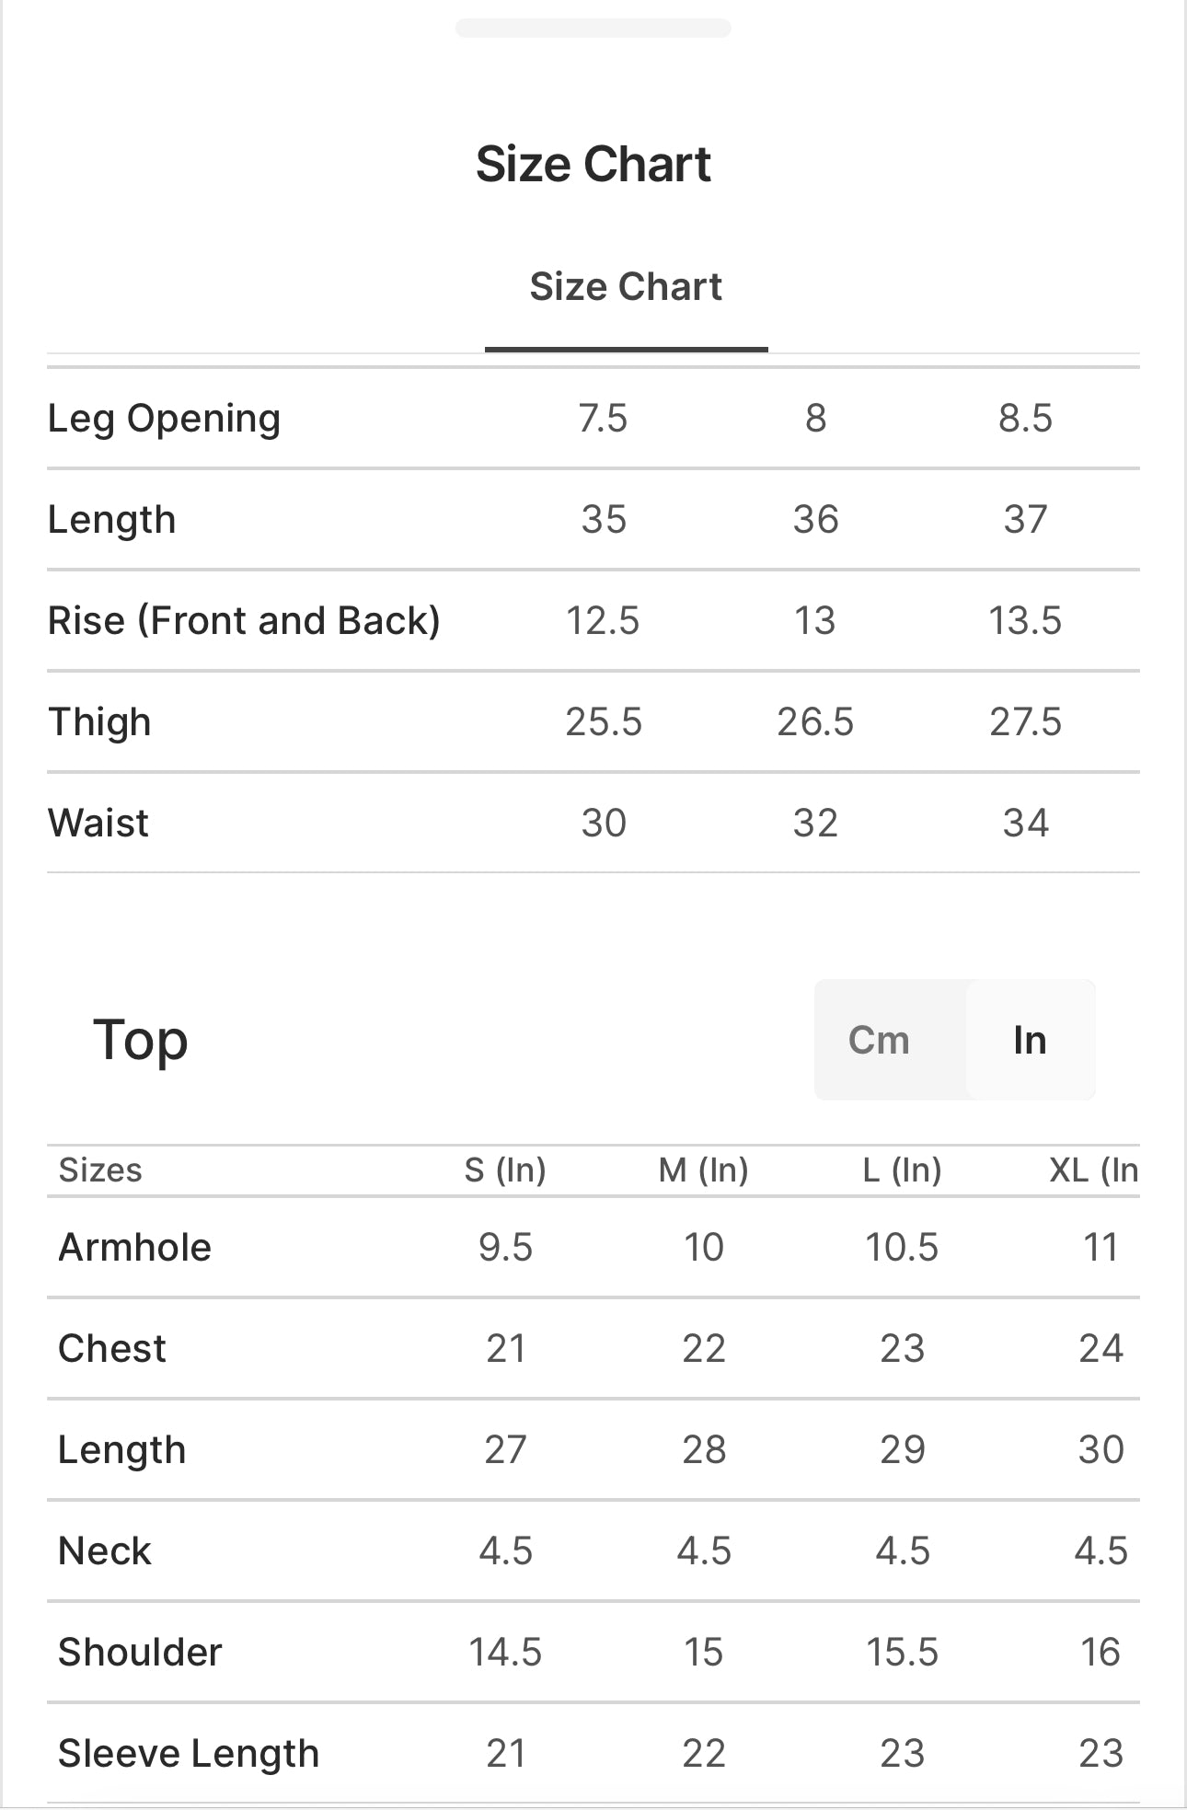
Task: Click the Thigh row label
Action: coord(99,722)
